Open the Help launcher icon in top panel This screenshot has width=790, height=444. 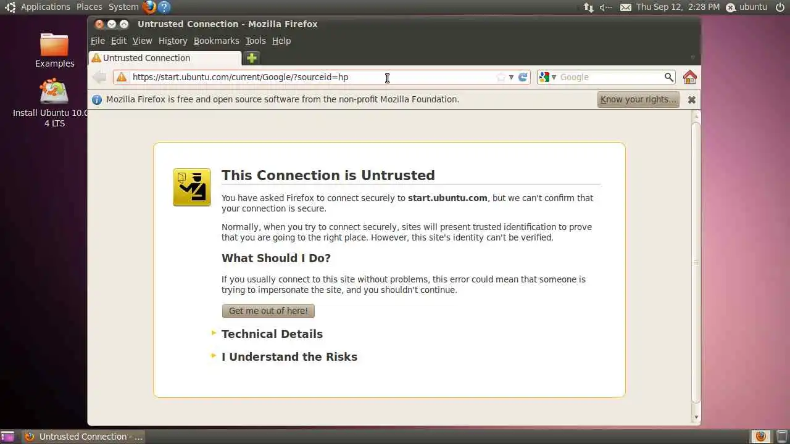164,7
